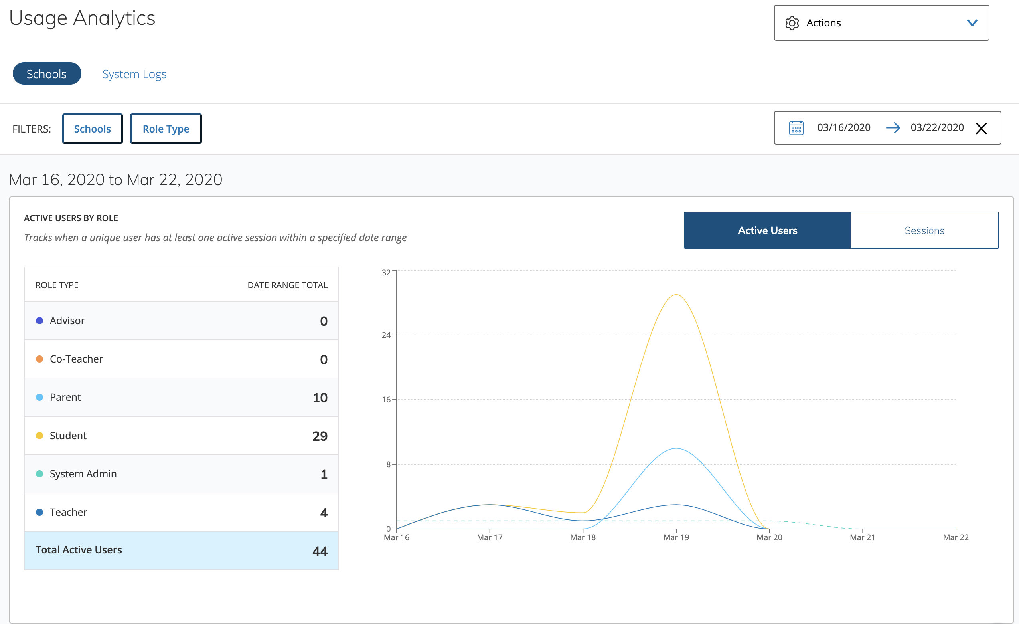1019x624 pixels.
Task: Toggle chart to Sessions view
Action: coord(924,230)
